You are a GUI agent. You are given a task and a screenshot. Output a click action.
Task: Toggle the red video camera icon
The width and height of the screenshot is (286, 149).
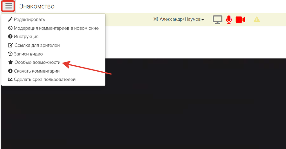pos(240,19)
